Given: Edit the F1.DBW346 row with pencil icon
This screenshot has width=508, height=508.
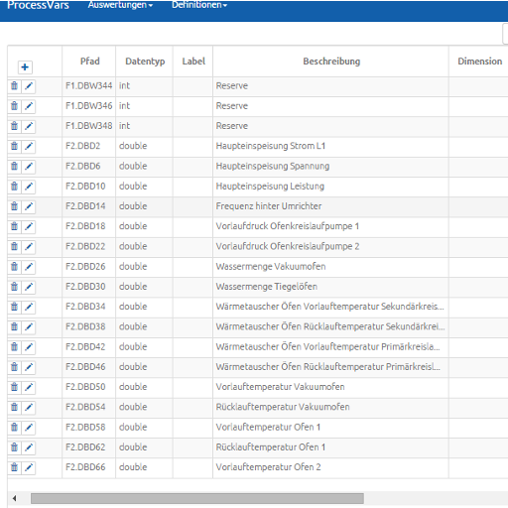Looking at the screenshot, I should point(29,106).
